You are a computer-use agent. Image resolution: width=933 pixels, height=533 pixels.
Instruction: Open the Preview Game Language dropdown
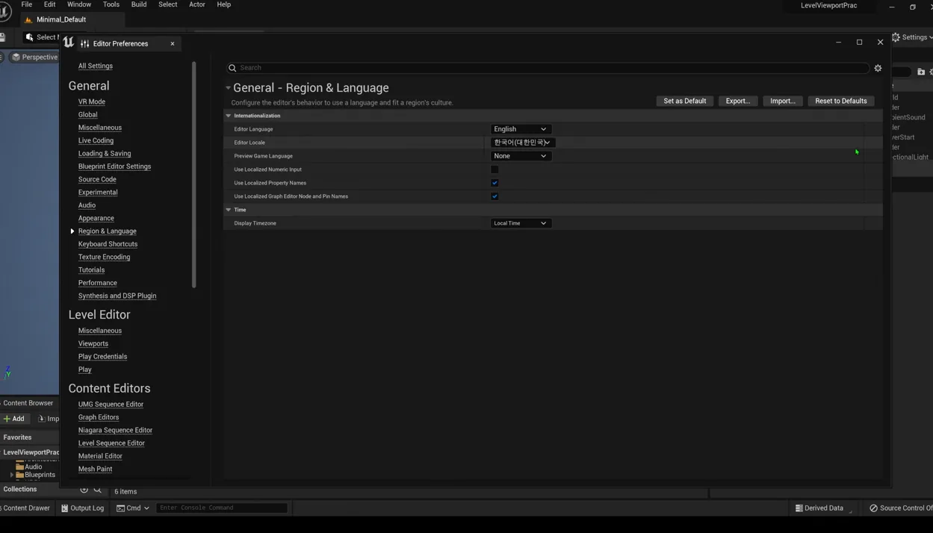521,156
